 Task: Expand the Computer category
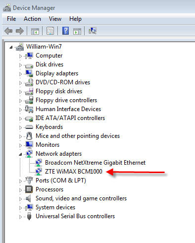[20, 56]
